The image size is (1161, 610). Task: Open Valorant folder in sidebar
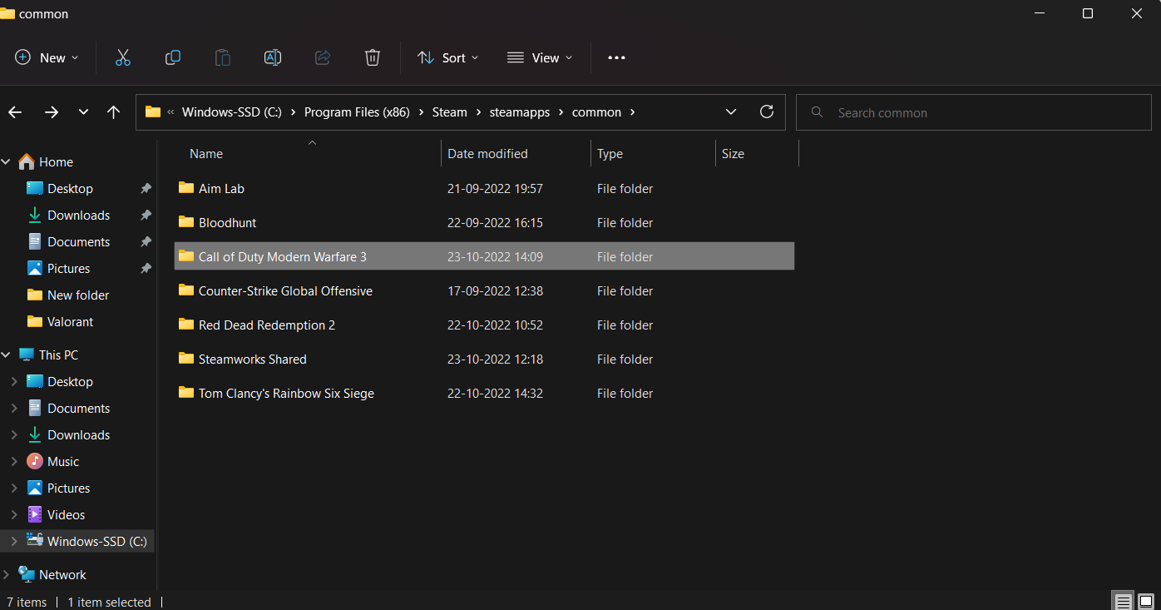tap(70, 322)
